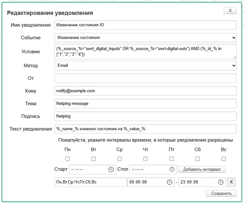Viewport: 244px width, 204px height.
Task: Remove the existing interval with X button
Action: pos(231,182)
